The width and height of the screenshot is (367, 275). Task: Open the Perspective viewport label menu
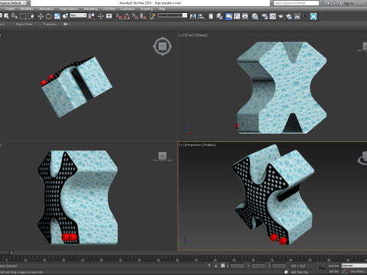[193, 145]
